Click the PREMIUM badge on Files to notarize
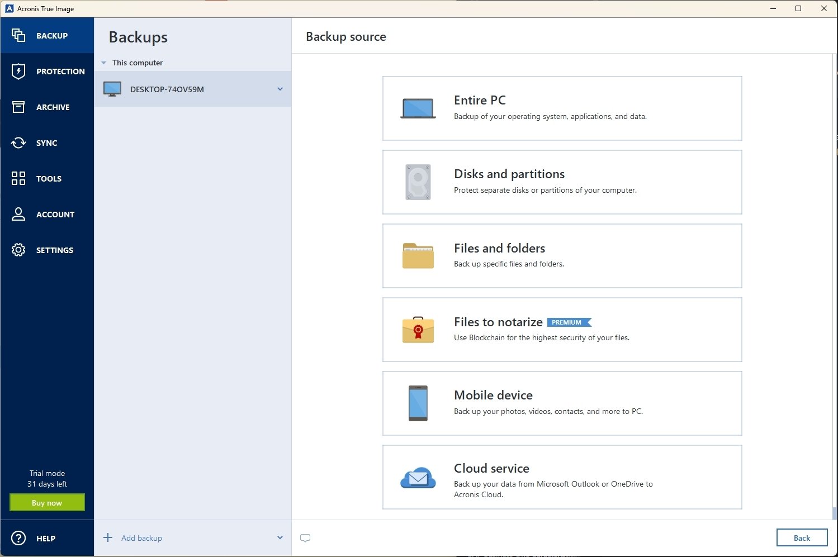 pos(569,322)
